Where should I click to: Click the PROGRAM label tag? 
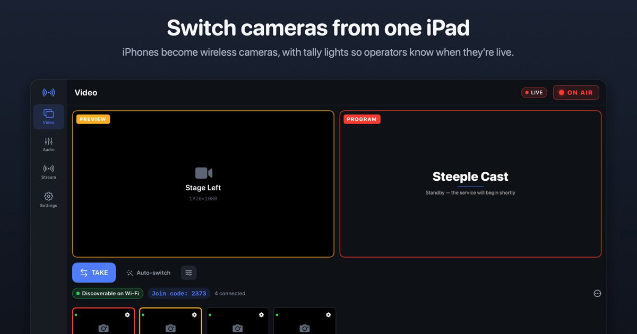pyautogui.click(x=361, y=119)
